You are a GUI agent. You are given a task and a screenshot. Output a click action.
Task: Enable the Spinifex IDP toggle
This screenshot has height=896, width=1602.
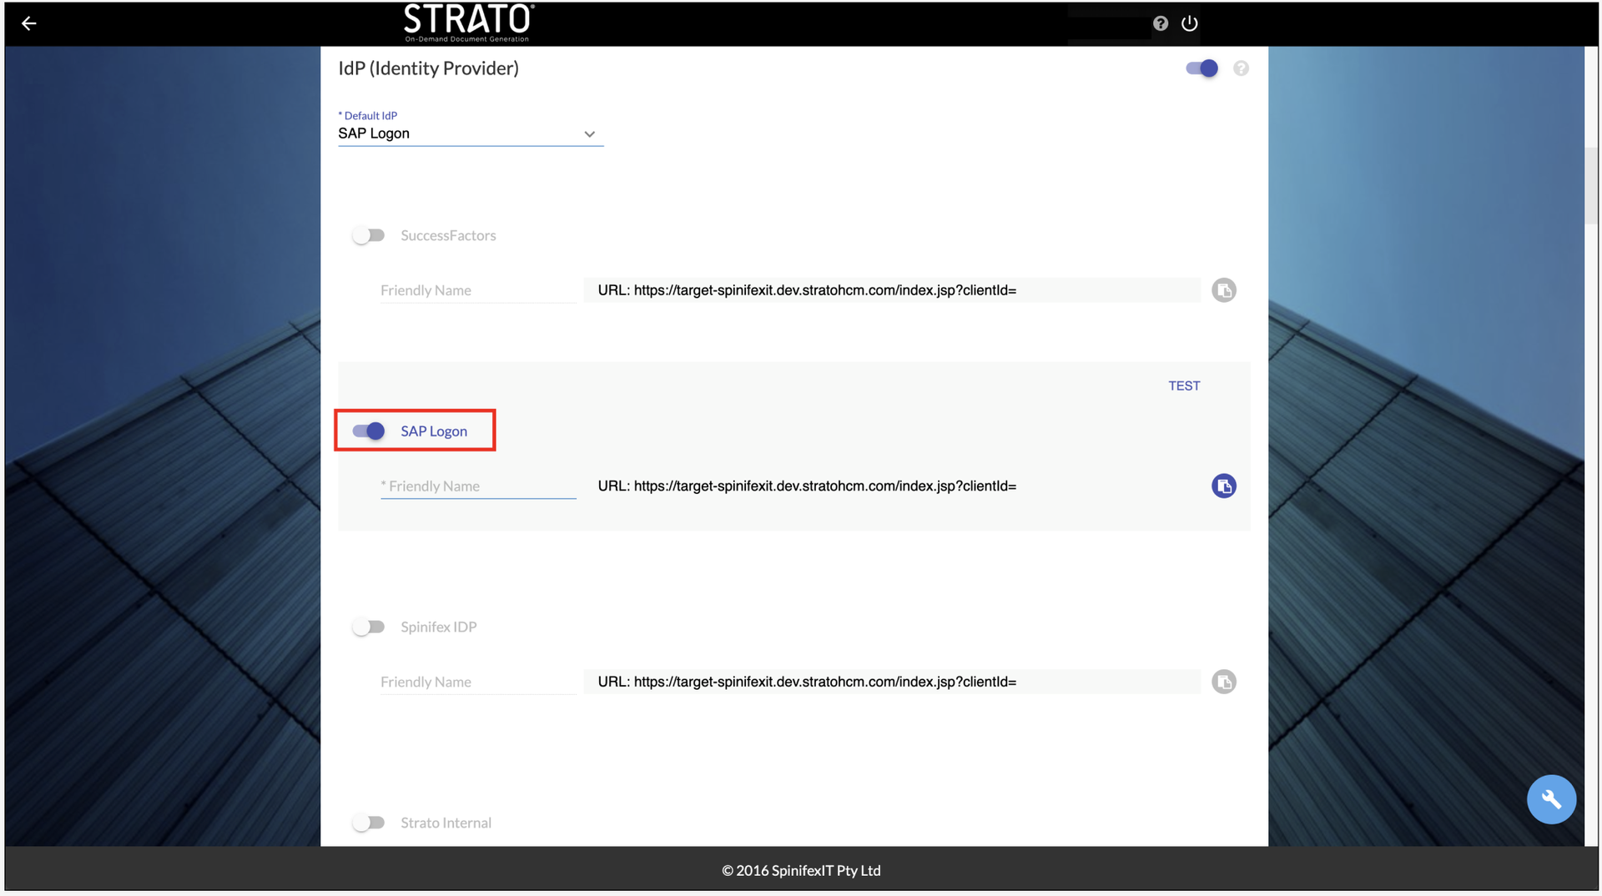tap(368, 627)
